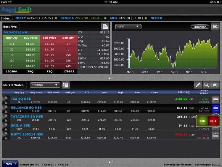Click the 52WH value 927.90

pyautogui.click(x=104, y=58)
